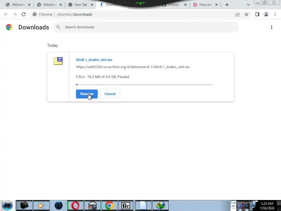The image size is (281, 211).
Task: Click the Chrome taskbar icon
Action: click(109, 206)
